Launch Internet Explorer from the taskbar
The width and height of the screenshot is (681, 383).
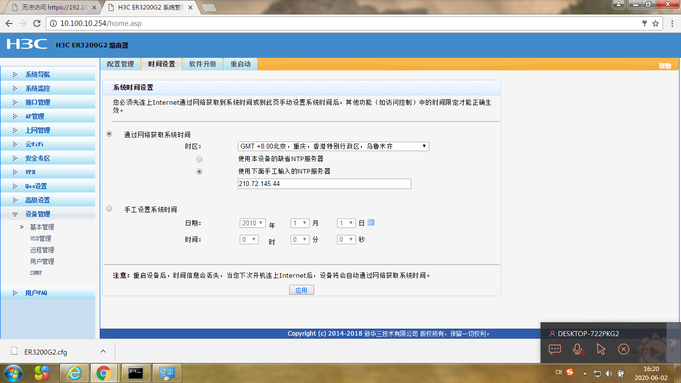point(74,373)
